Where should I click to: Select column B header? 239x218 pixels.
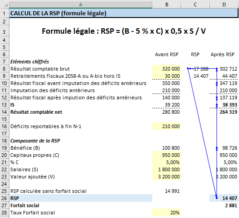click(x=167, y=4)
